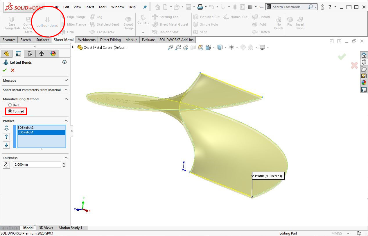The width and height of the screenshot is (368, 236).
Task: Click the green checkmark to accept Lofted Bends
Action: 5,70
